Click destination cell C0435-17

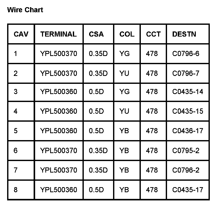click(188, 190)
